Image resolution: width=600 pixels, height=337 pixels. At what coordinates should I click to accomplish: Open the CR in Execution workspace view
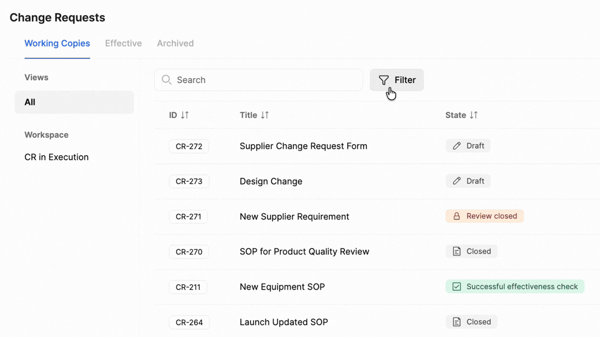pos(56,157)
